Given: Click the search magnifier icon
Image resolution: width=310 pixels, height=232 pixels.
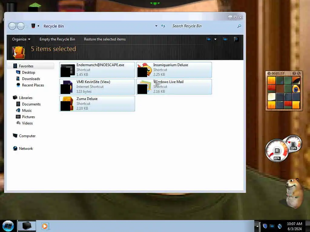Looking at the screenshot, I should pyautogui.click(x=239, y=26).
